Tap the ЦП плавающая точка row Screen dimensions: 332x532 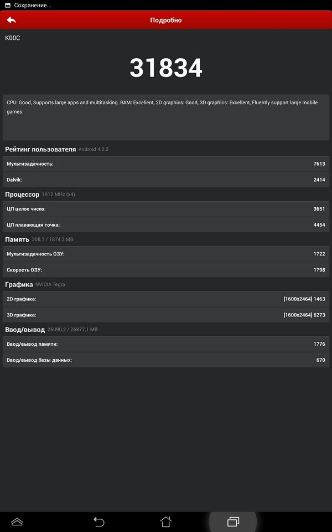click(166, 224)
